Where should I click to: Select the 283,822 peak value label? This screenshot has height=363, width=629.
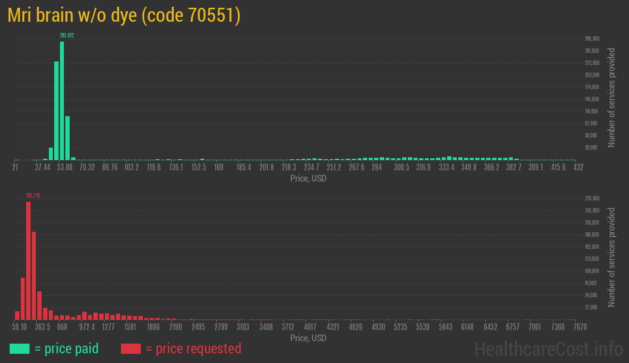pyautogui.click(x=67, y=35)
